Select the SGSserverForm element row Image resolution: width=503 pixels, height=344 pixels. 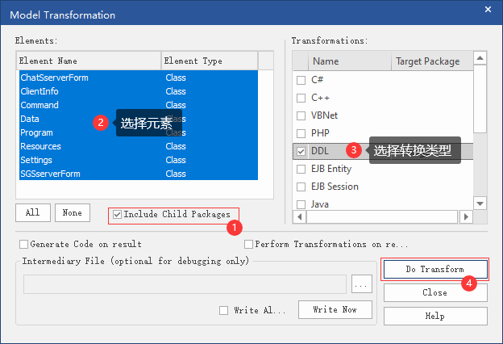coord(139,174)
